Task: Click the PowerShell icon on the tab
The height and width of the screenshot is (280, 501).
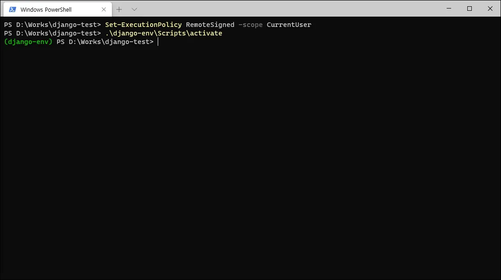Action: click(13, 9)
